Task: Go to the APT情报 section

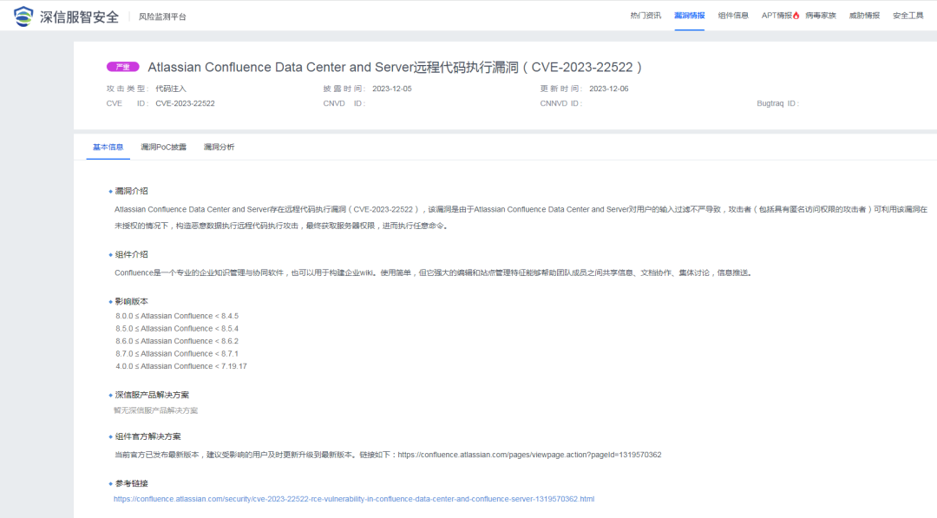Action: tap(776, 16)
